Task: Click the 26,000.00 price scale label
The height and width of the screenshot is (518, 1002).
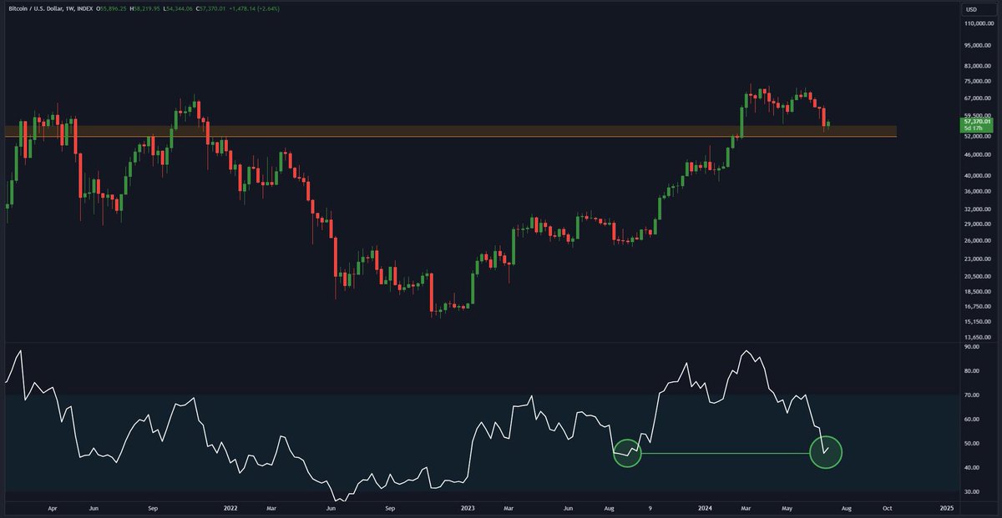Action: (x=979, y=240)
